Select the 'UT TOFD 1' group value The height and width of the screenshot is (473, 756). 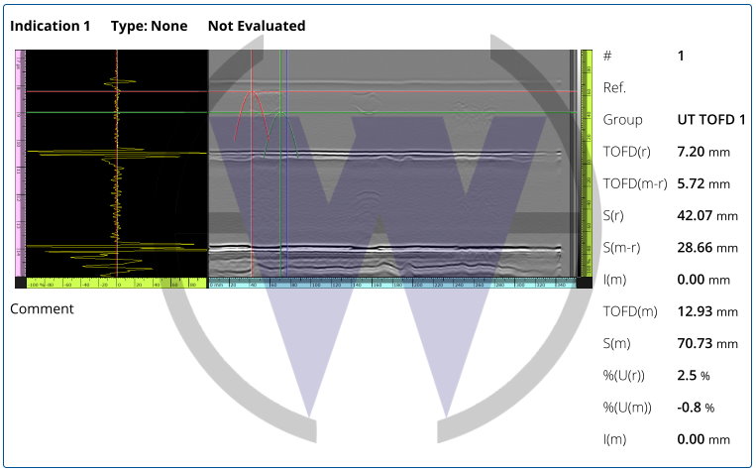(711, 120)
